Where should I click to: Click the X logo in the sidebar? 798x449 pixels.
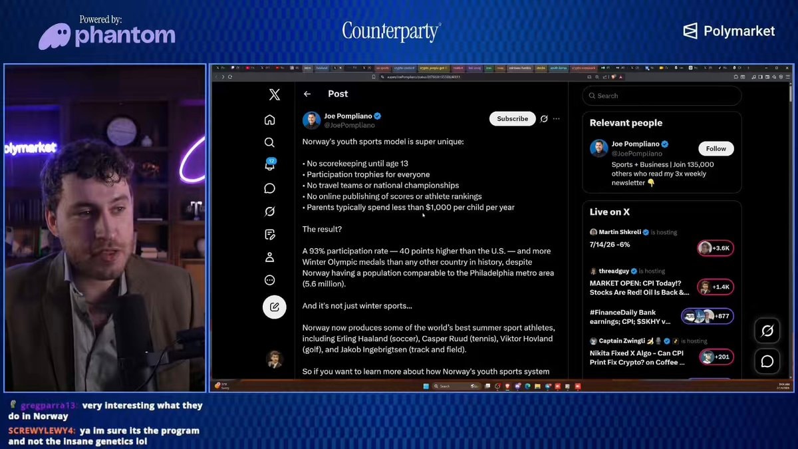tap(274, 94)
